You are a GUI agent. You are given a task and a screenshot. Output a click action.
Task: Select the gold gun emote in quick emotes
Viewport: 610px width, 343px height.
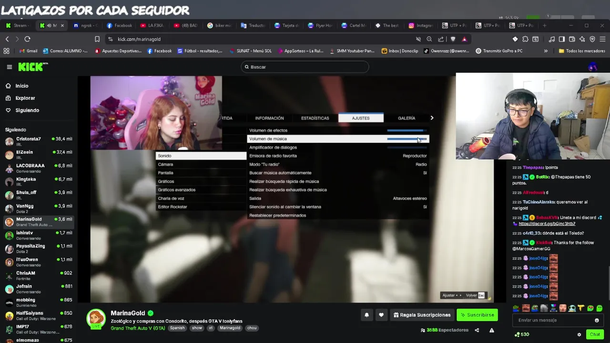pos(581,309)
